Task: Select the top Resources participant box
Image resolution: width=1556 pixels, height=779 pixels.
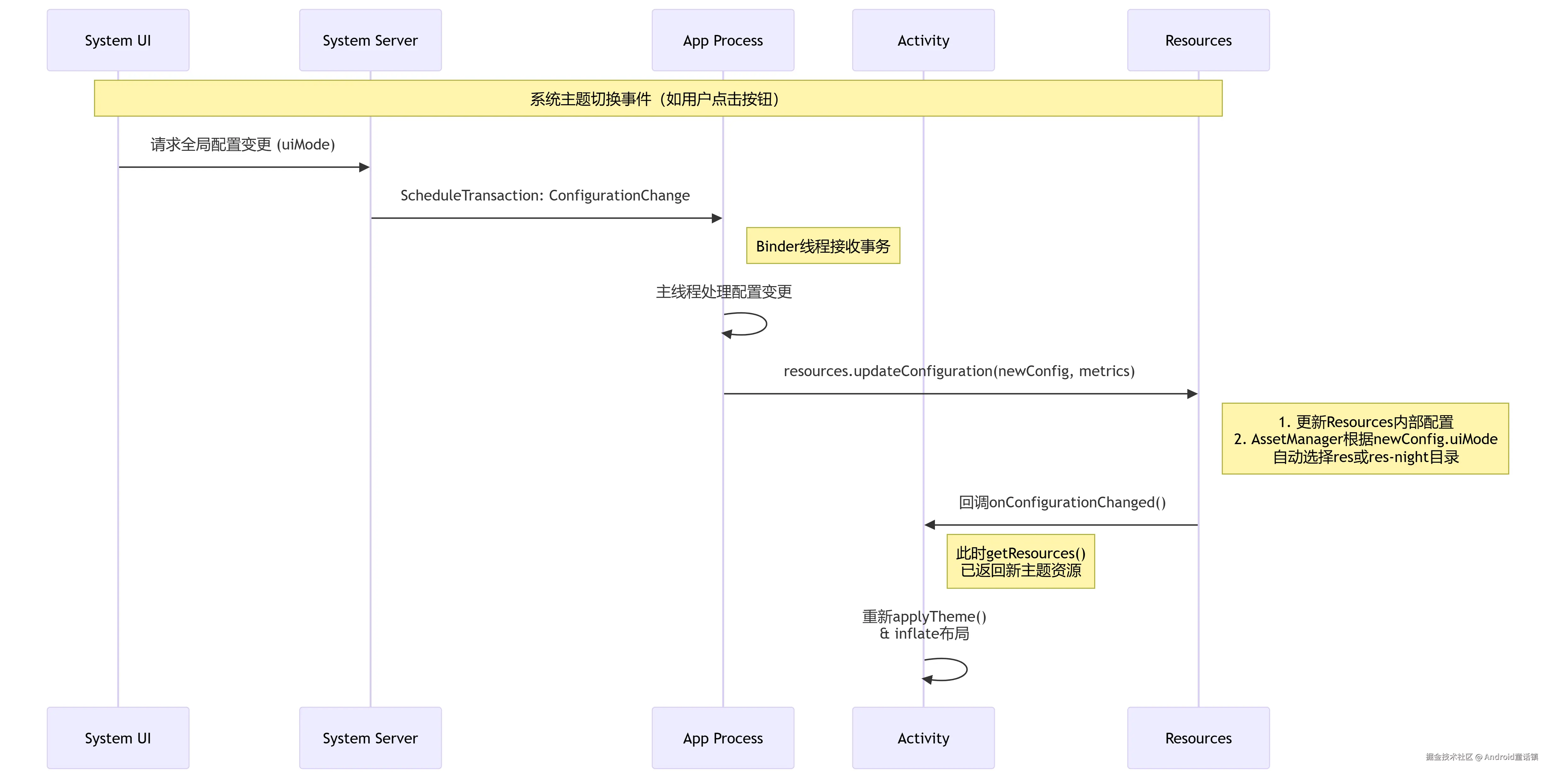Action: point(1198,40)
